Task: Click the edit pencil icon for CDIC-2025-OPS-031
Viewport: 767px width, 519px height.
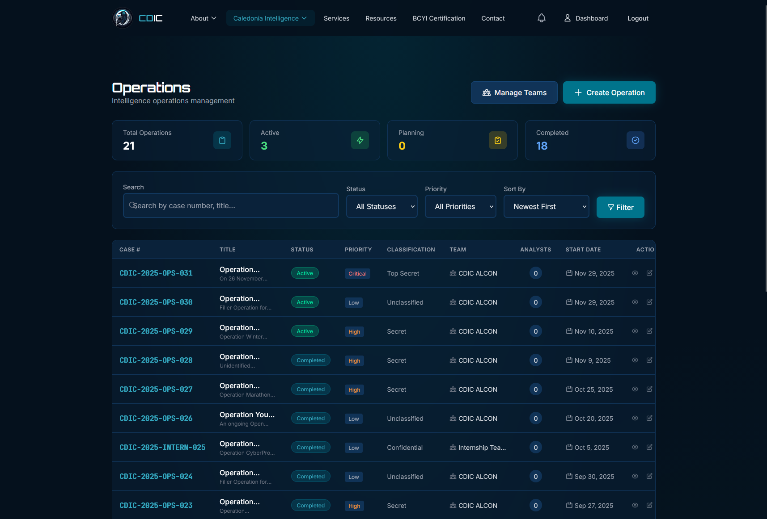Action: pyautogui.click(x=649, y=273)
